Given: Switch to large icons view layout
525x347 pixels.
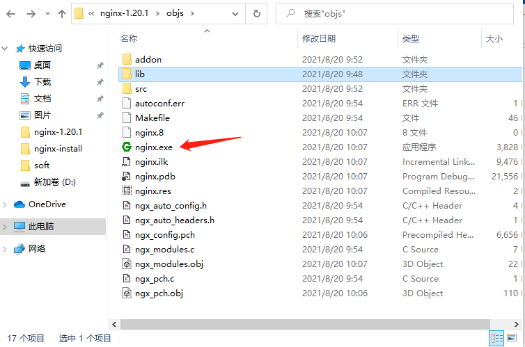Looking at the screenshot, I should [512, 338].
